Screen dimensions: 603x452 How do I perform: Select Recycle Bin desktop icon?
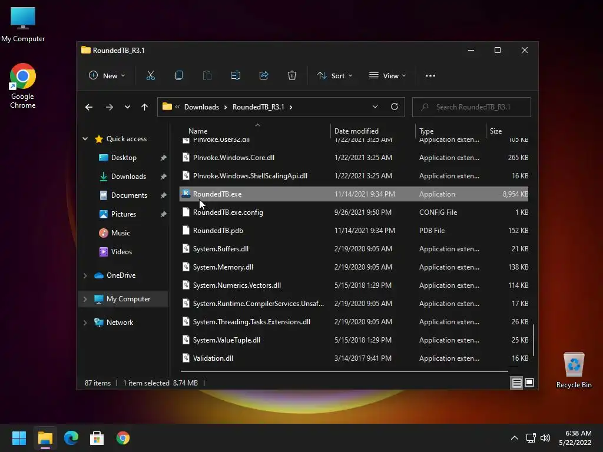[x=574, y=370]
